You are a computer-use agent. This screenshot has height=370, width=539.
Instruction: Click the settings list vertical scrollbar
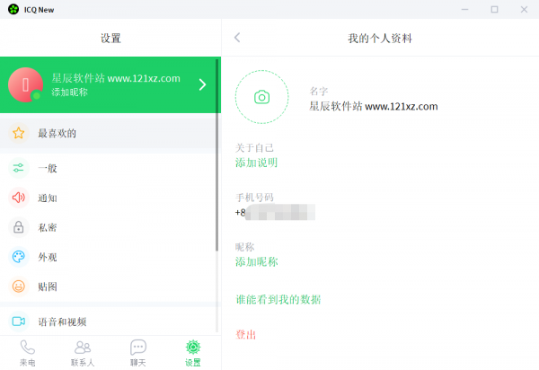[x=216, y=154]
